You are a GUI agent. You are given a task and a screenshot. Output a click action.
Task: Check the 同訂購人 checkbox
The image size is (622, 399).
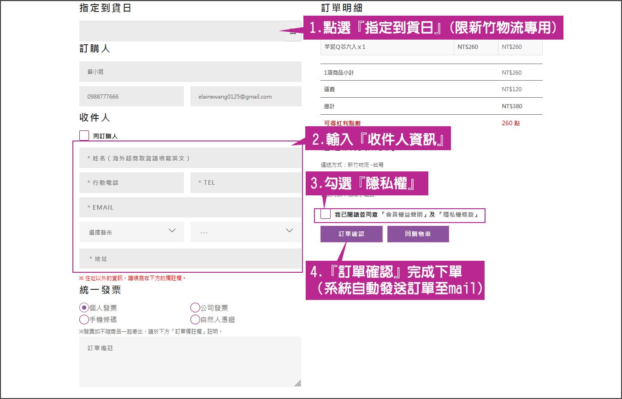[84, 135]
